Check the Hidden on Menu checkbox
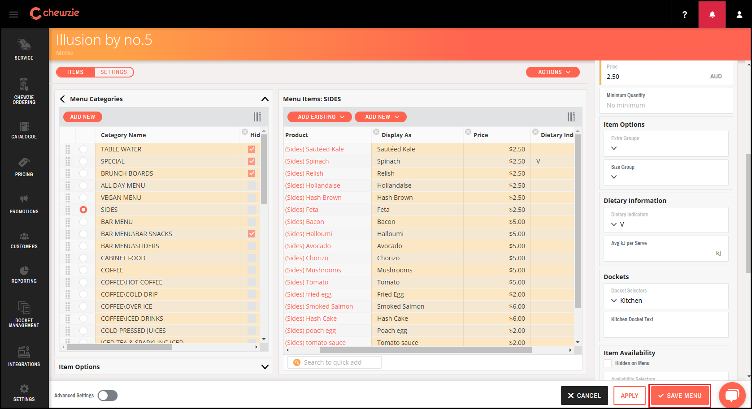The image size is (752, 409). coord(608,363)
